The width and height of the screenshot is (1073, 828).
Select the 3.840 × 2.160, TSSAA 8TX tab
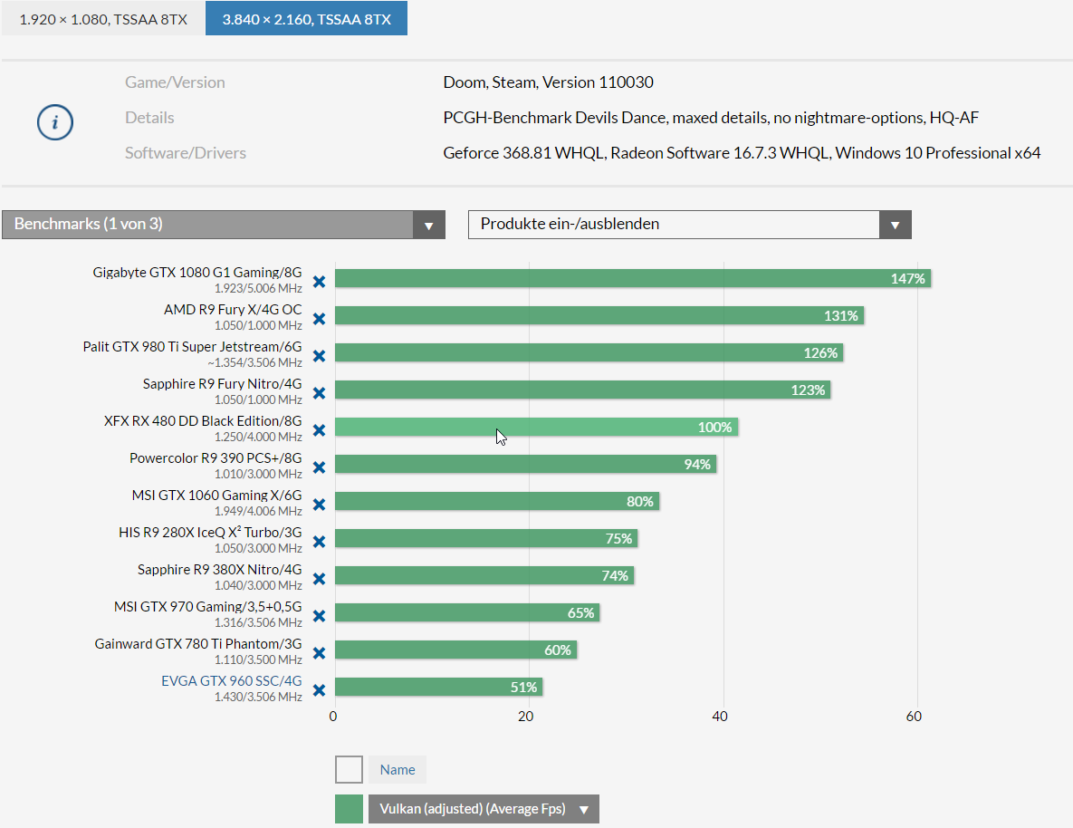[x=307, y=18]
